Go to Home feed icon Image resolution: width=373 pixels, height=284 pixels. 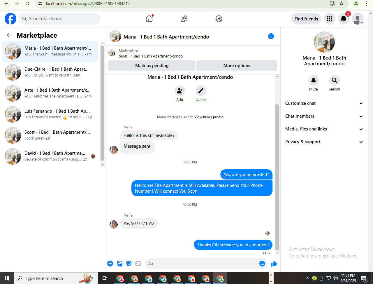[x=149, y=19]
